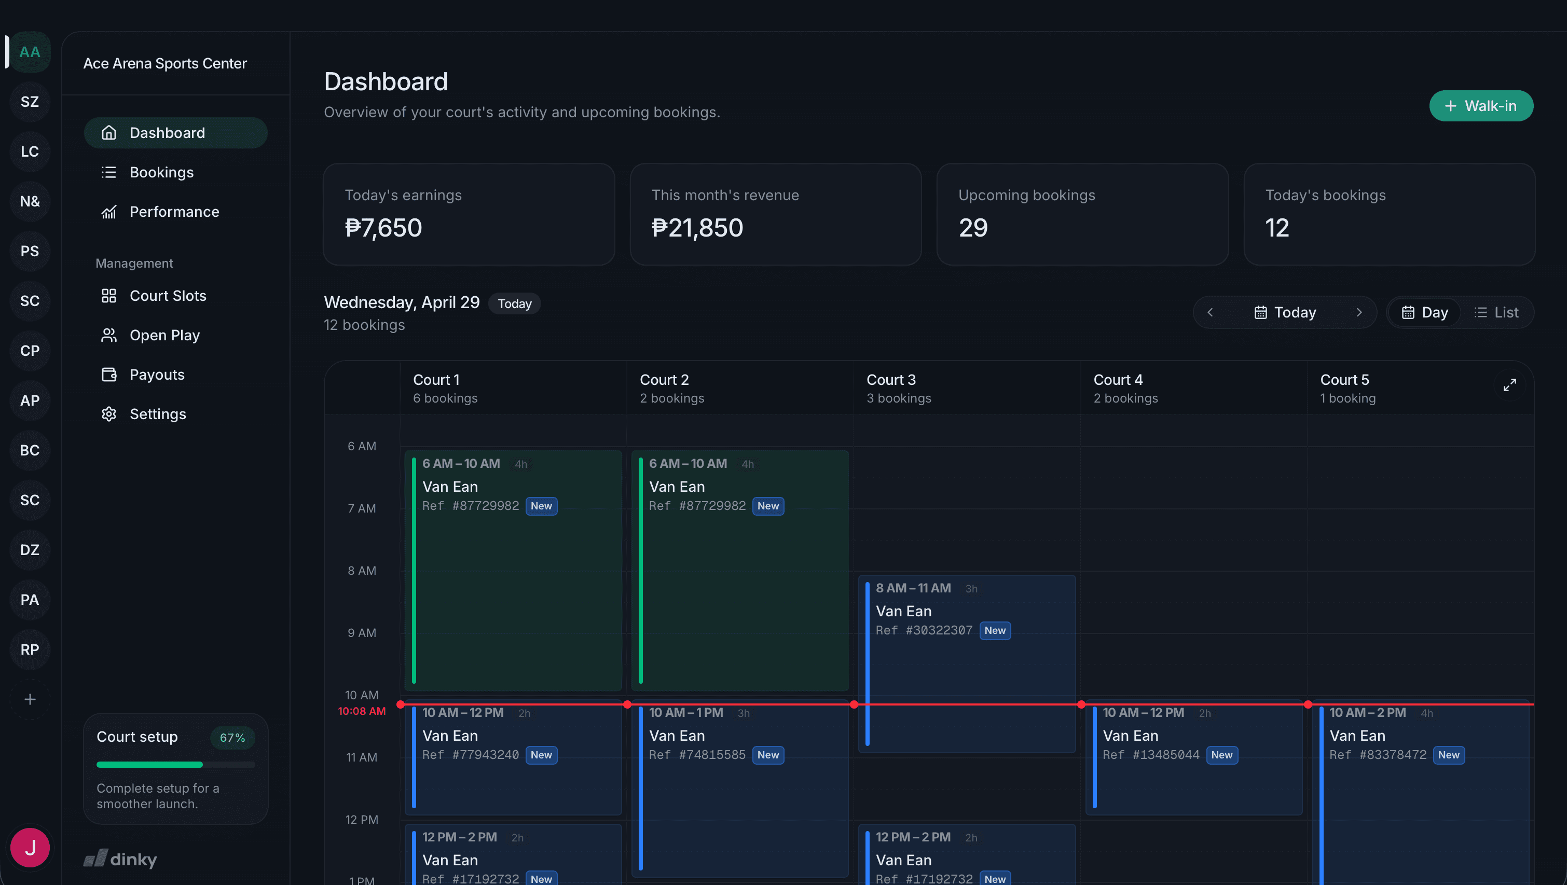This screenshot has width=1567, height=885.
Task: Click Ref #77943240 text
Action: click(x=470, y=755)
